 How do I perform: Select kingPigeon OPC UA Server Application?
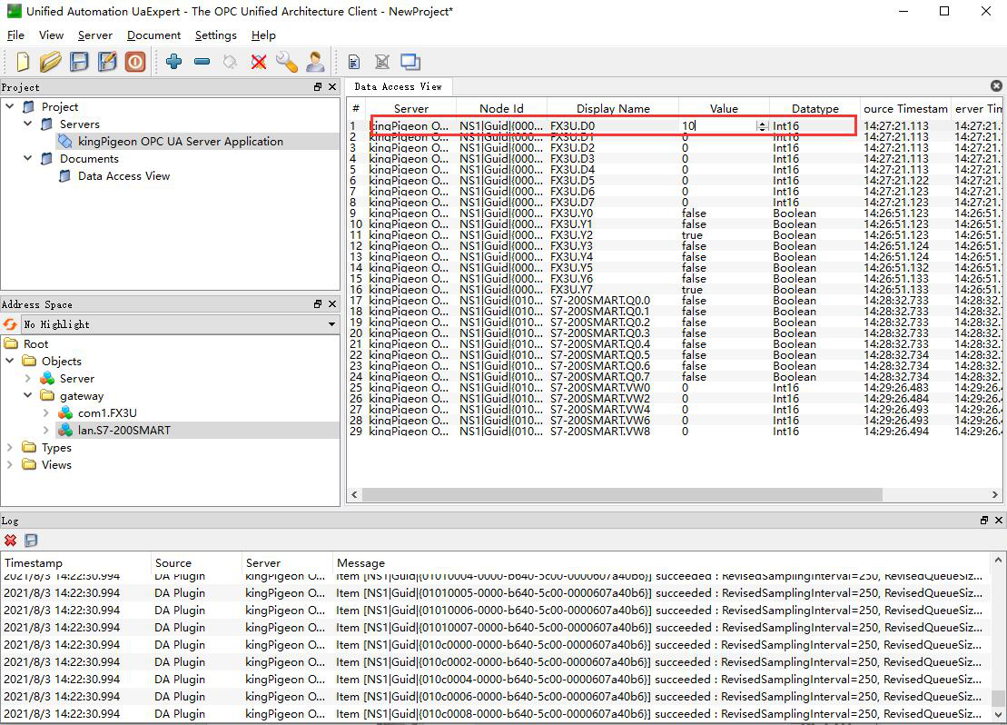point(180,142)
